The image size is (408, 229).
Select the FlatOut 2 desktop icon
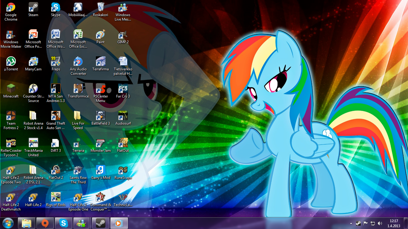pyautogui.click(x=56, y=173)
